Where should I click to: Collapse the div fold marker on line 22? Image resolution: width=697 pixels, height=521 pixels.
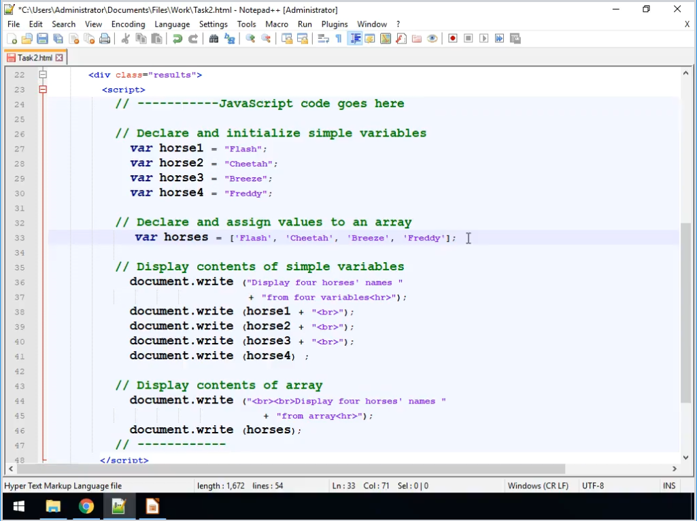click(x=43, y=75)
